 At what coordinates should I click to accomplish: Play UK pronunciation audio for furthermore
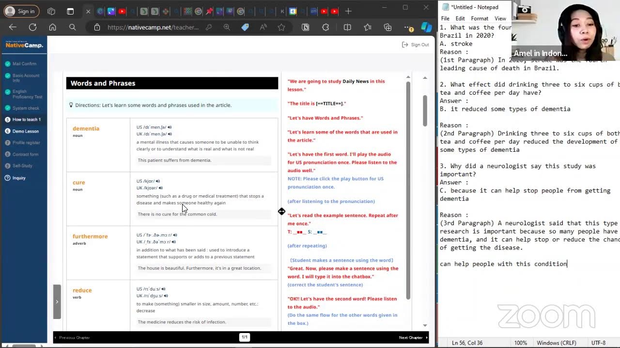pos(174,242)
